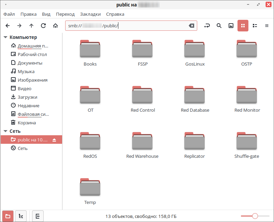Select the Replicator folder
This screenshot has height=222, width=274.
coord(194,145)
